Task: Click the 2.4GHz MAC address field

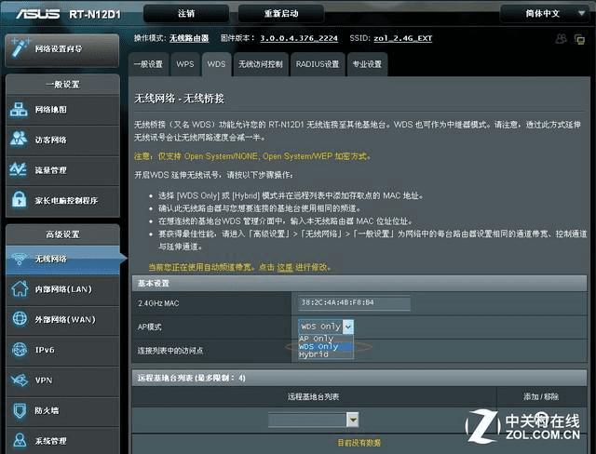Action: pyautogui.click(x=354, y=303)
